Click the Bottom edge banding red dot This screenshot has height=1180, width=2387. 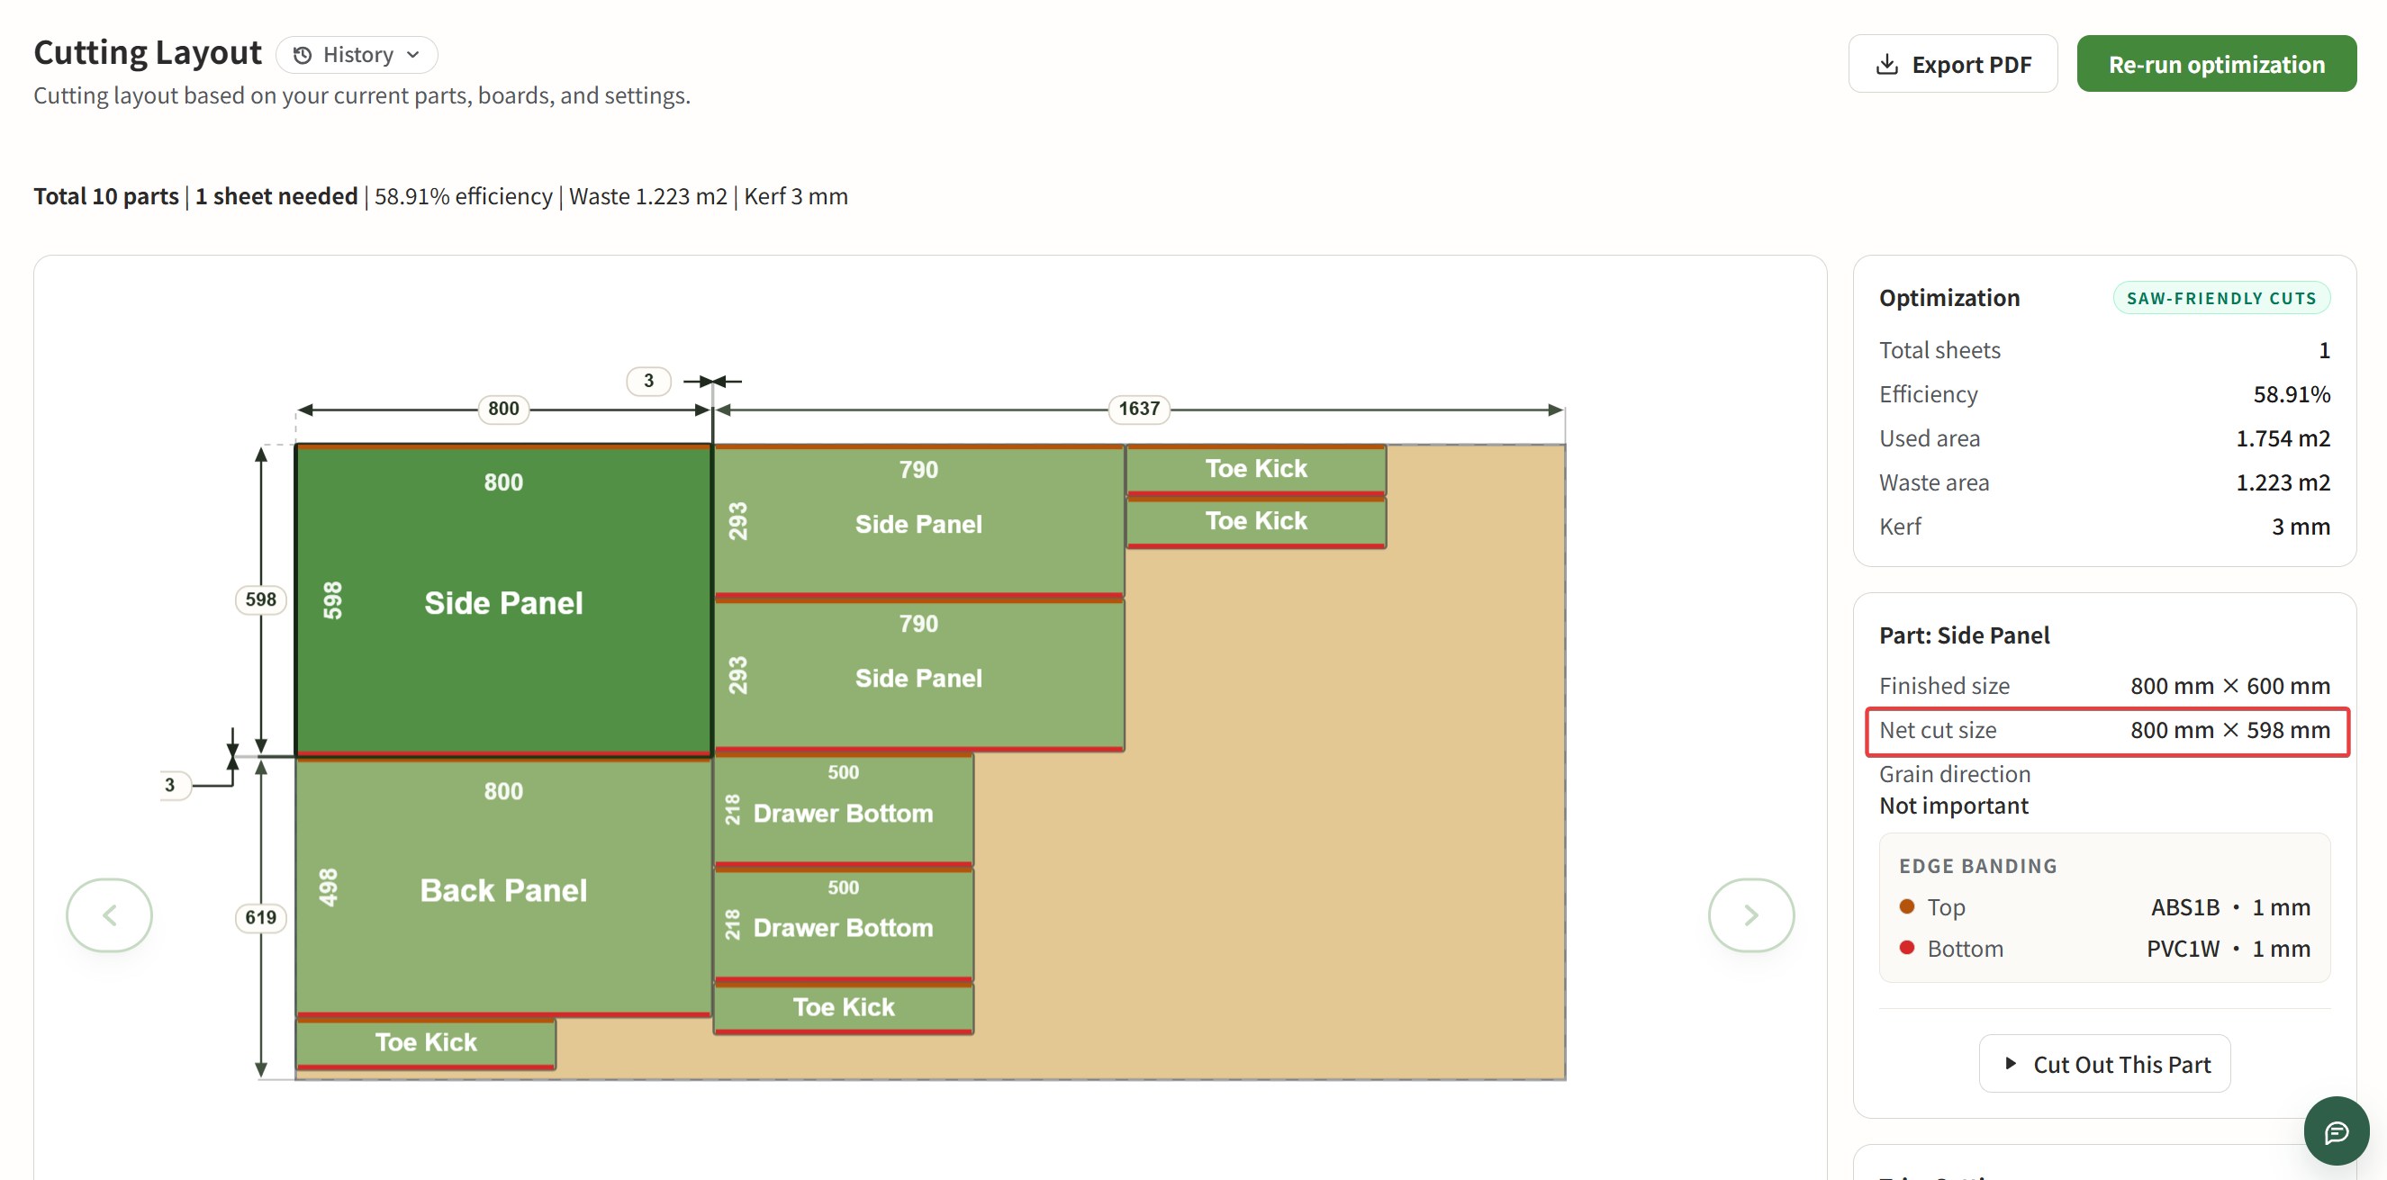pyautogui.click(x=1907, y=948)
